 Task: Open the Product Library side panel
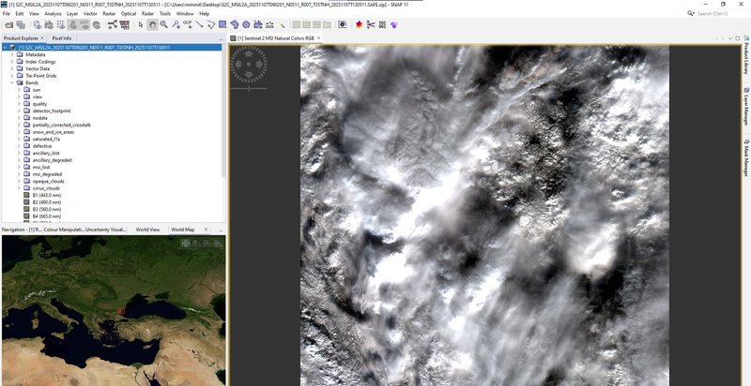745,65
